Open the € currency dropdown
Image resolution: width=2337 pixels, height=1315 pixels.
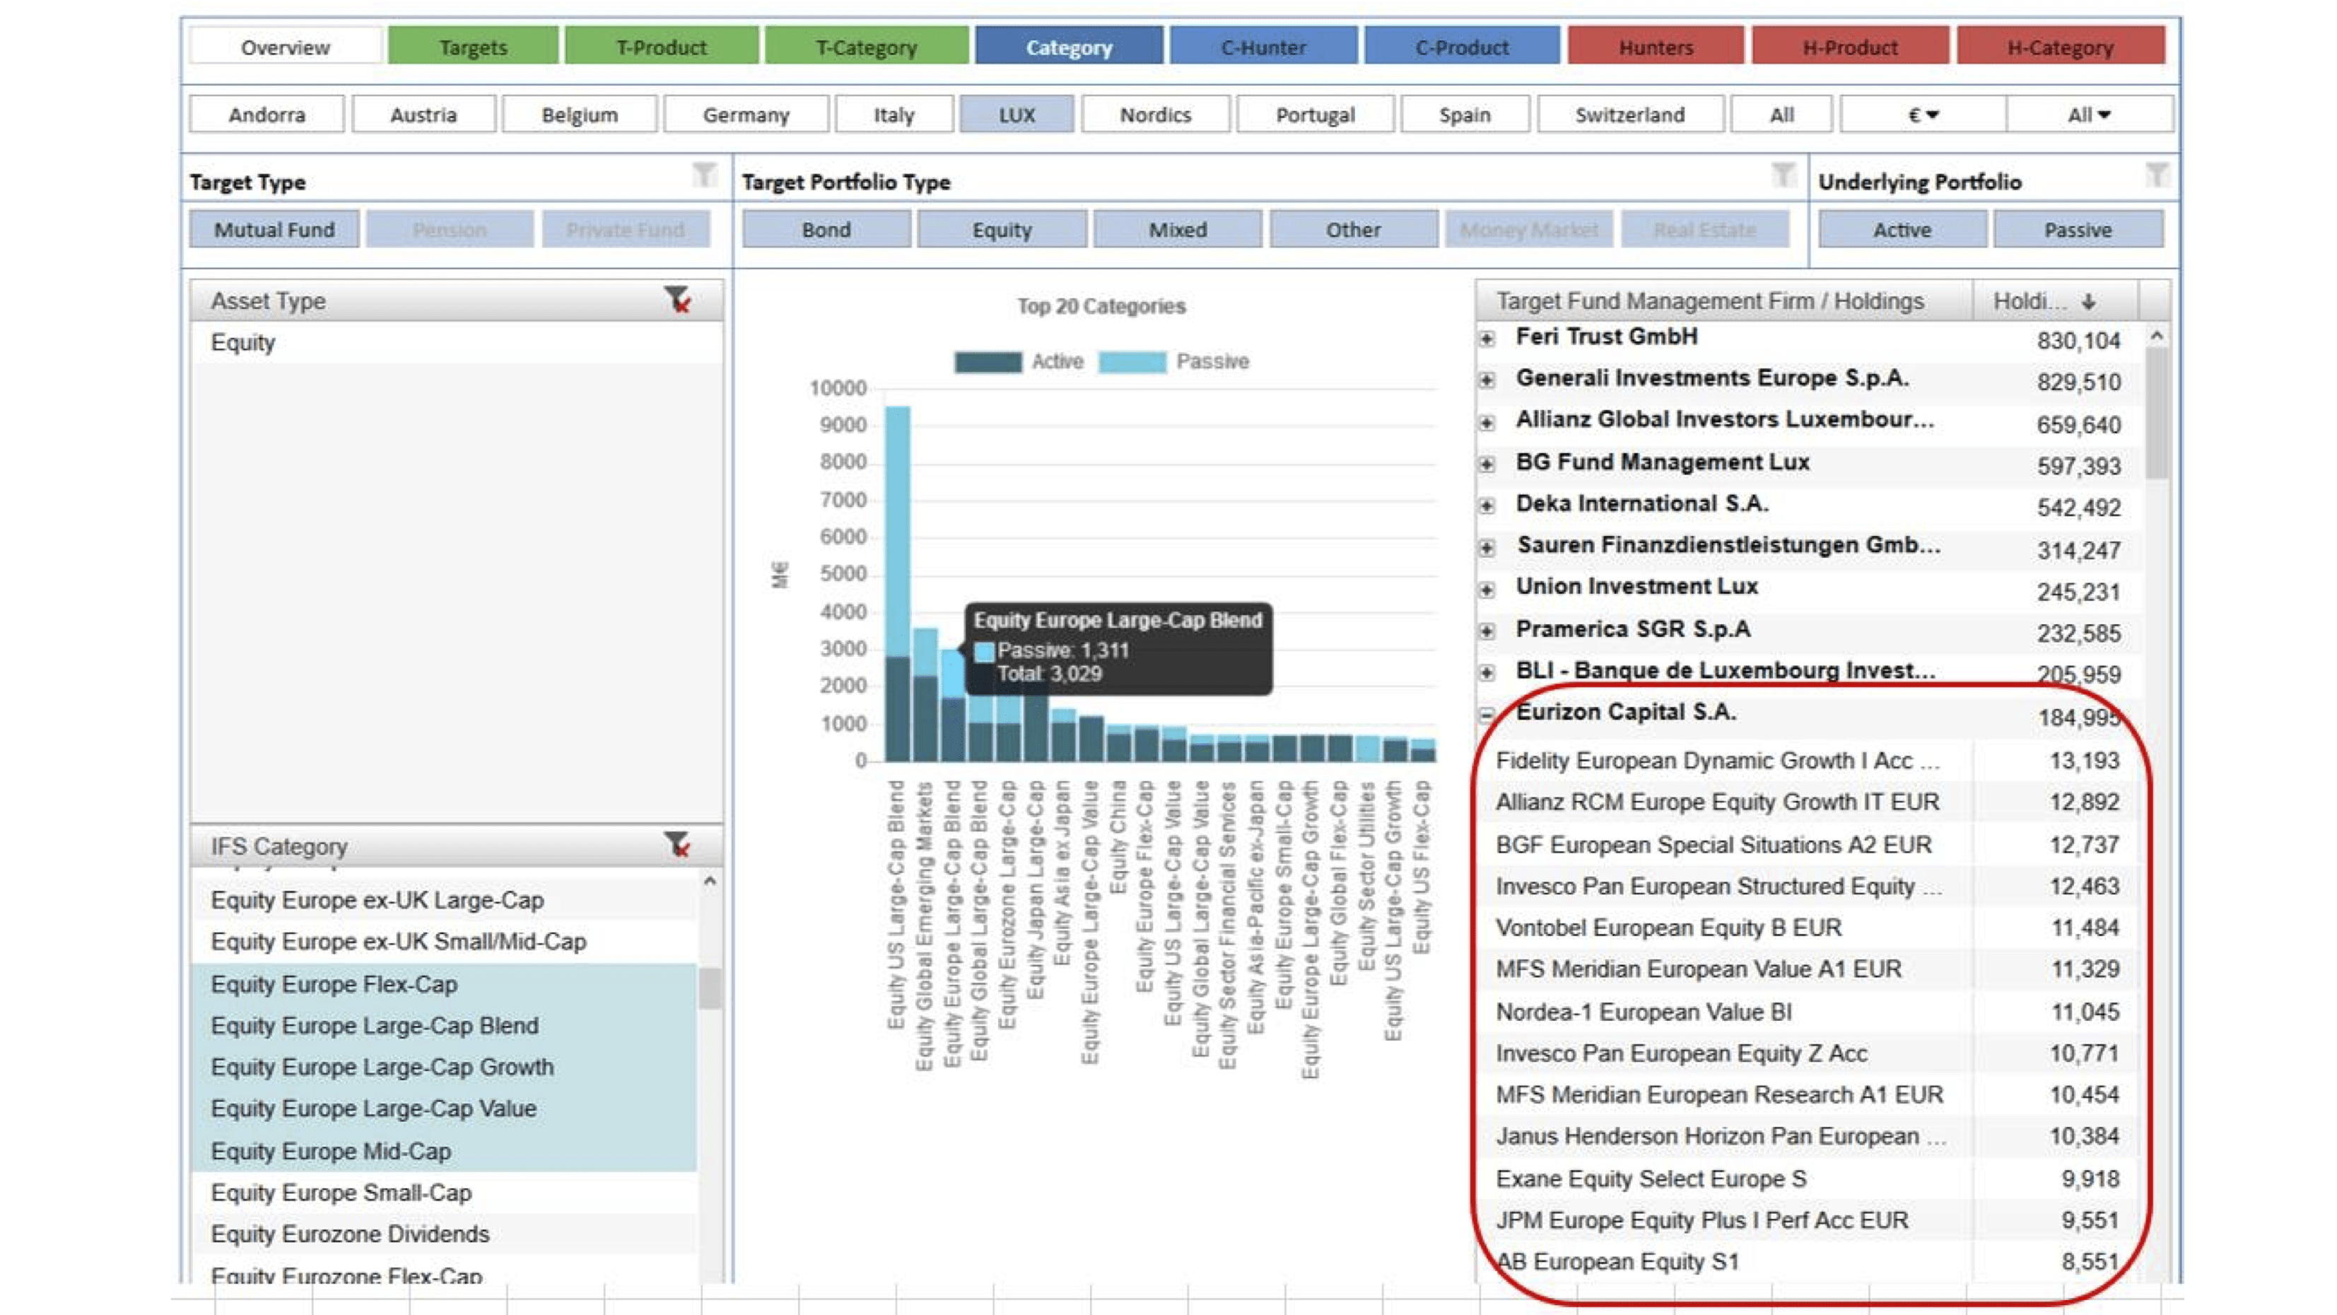(x=1922, y=115)
